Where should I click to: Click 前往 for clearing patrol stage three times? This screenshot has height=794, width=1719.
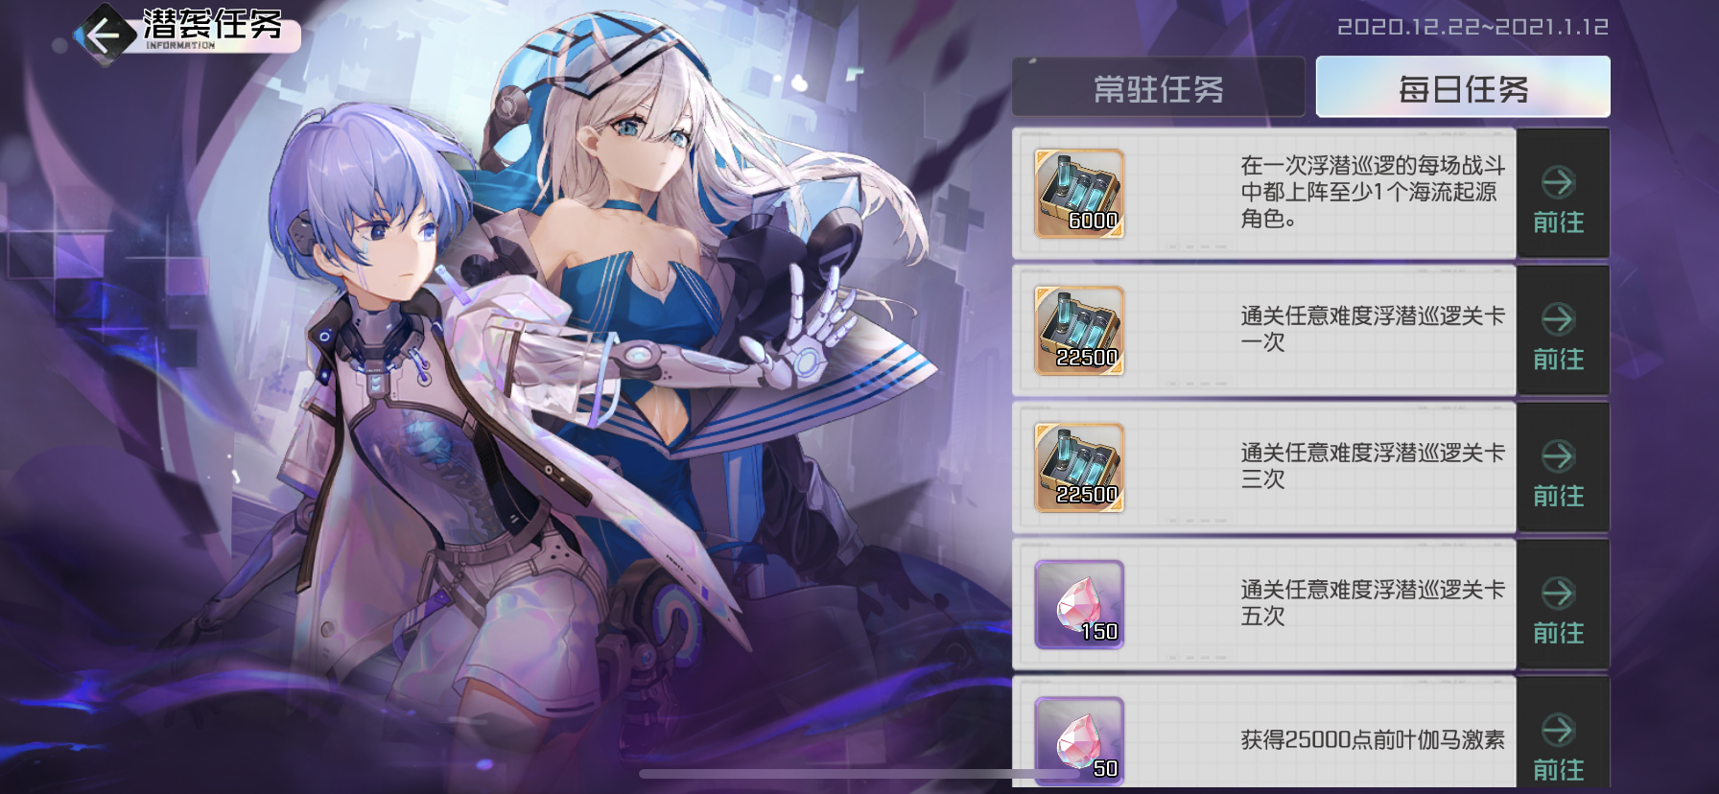1559,468
